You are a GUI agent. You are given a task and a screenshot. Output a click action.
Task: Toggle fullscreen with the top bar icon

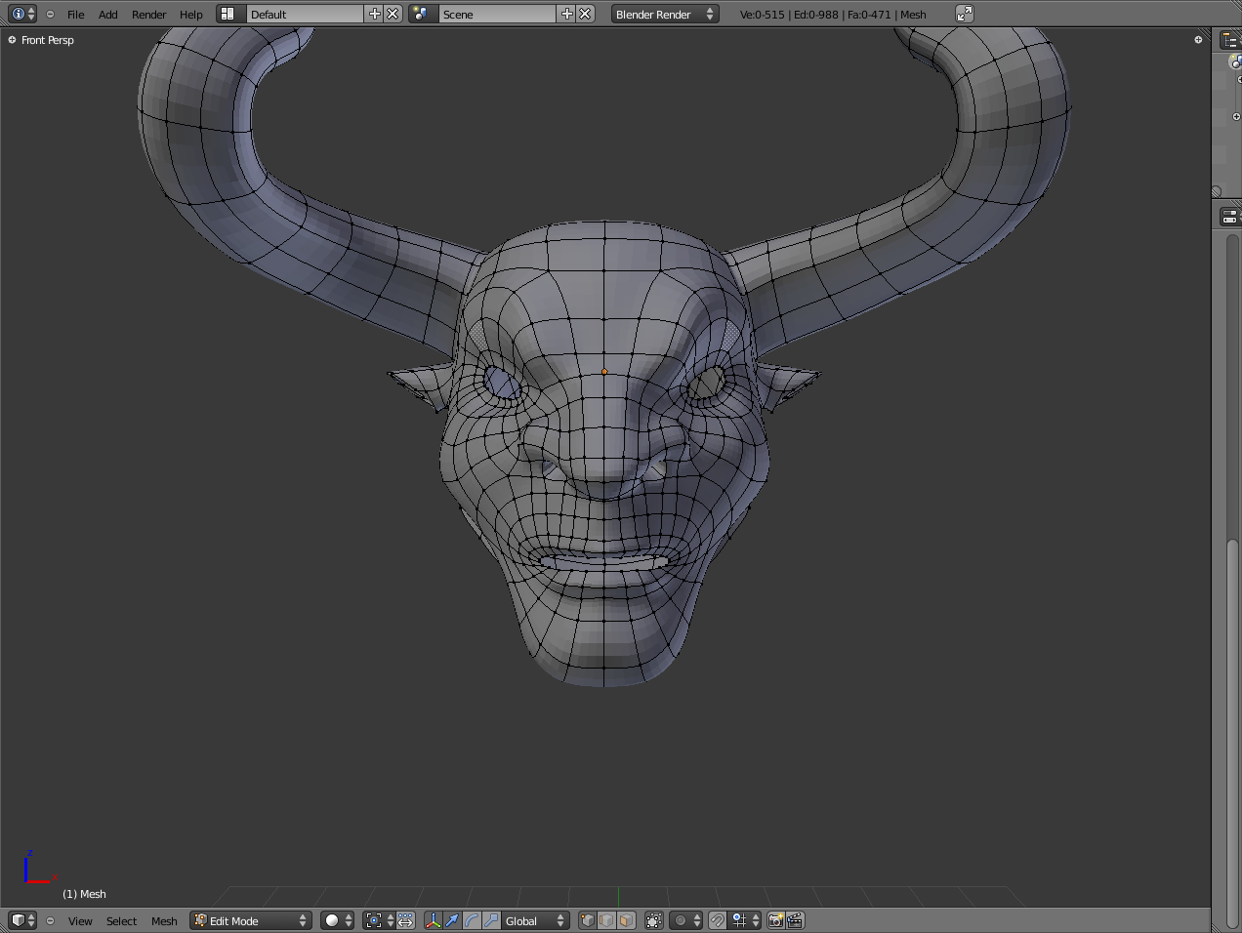965,14
